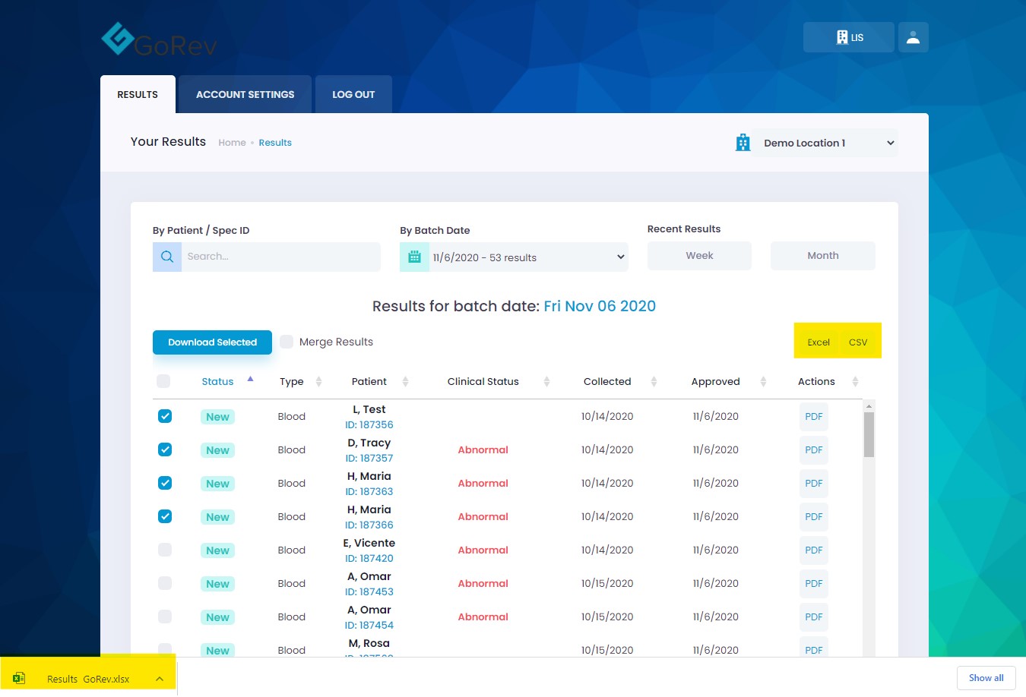Open the user profile icon button
Screen dimensions: 1026x697
(913, 37)
